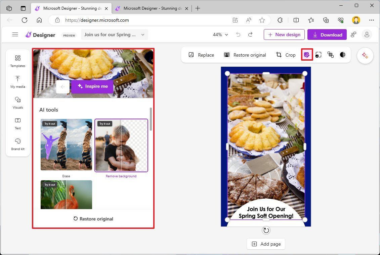Click the Inspire me button
Image resolution: width=380 pixels, height=255 pixels.
[92, 86]
